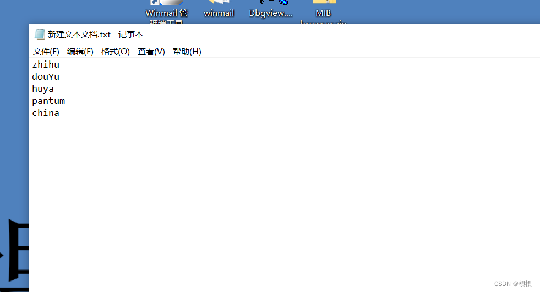Click the line reading huya

(43, 89)
